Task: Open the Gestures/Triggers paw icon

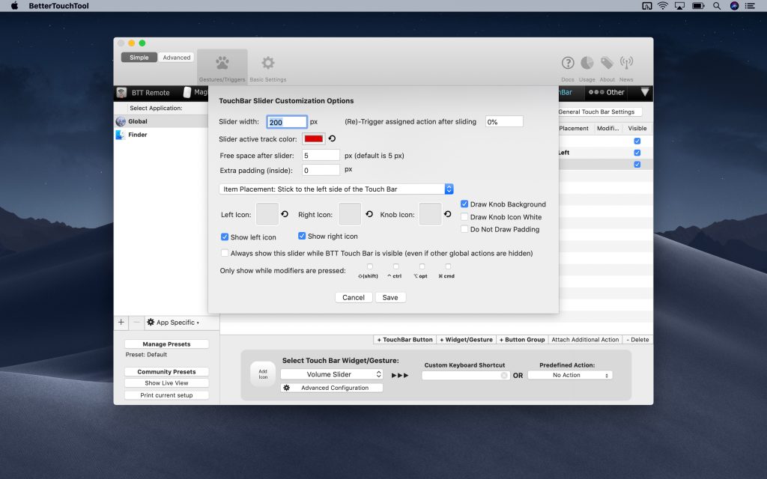Action: (x=222, y=63)
